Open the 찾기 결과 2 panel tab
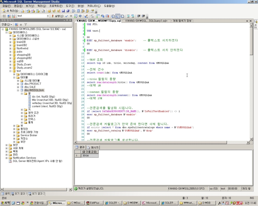This screenshot has width=258, height=206. 37,194
